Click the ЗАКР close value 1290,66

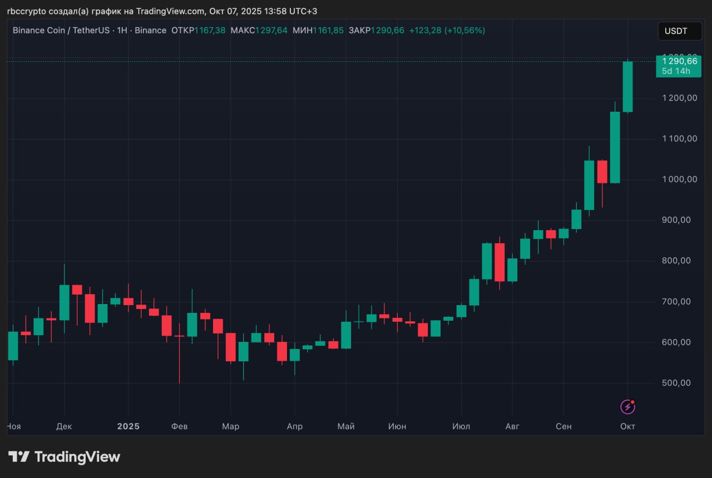click(387, 31)
